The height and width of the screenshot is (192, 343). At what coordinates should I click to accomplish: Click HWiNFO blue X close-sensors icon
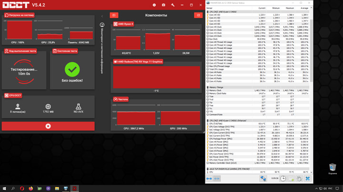pos(308,179)
